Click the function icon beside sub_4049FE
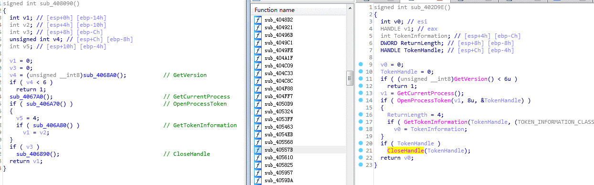The height and width of the screenshot is (185, 594). [258, 50]
